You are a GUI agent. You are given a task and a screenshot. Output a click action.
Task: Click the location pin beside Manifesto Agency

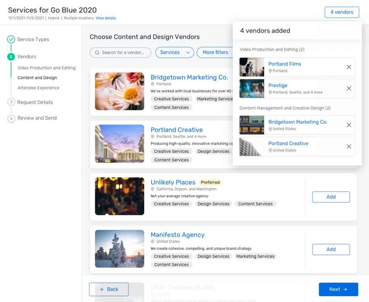(152, 242)
